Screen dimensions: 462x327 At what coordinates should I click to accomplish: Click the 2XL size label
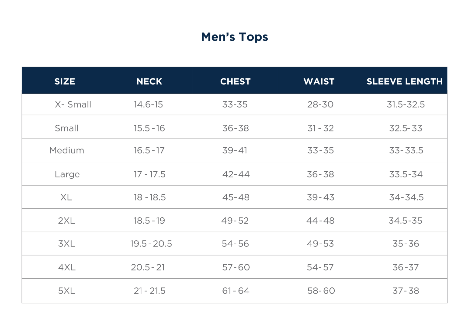[66, 221]
